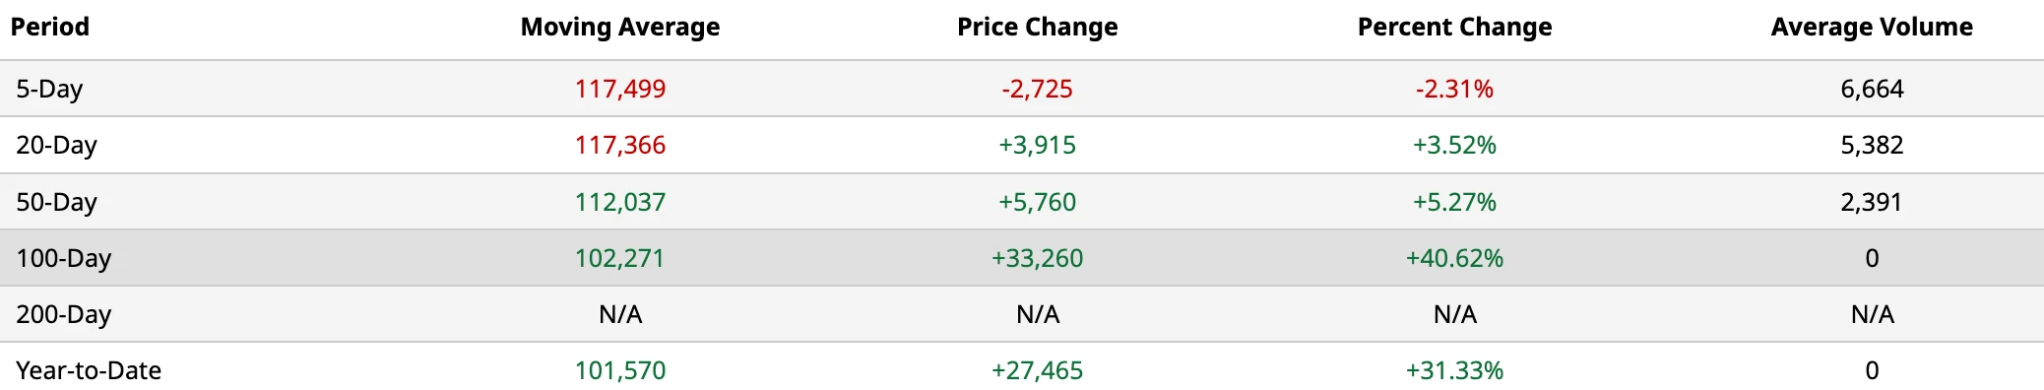The width and height of the screenshot is (2044, 390).
Task: Select the 200-Day period row label
Action: point(64,314)
